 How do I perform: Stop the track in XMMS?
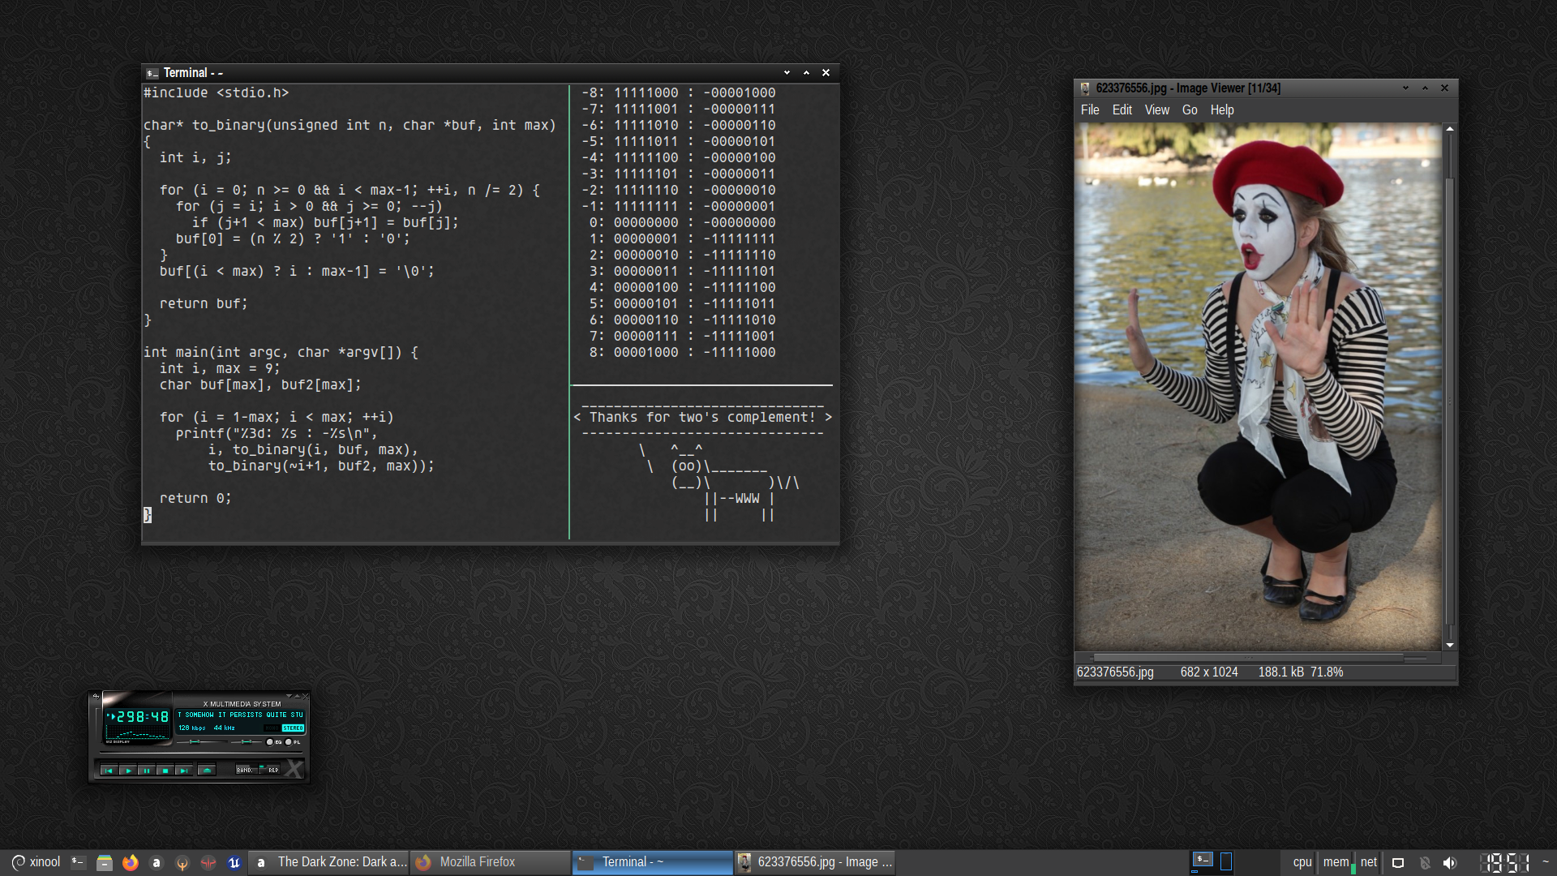coord(165,771)
